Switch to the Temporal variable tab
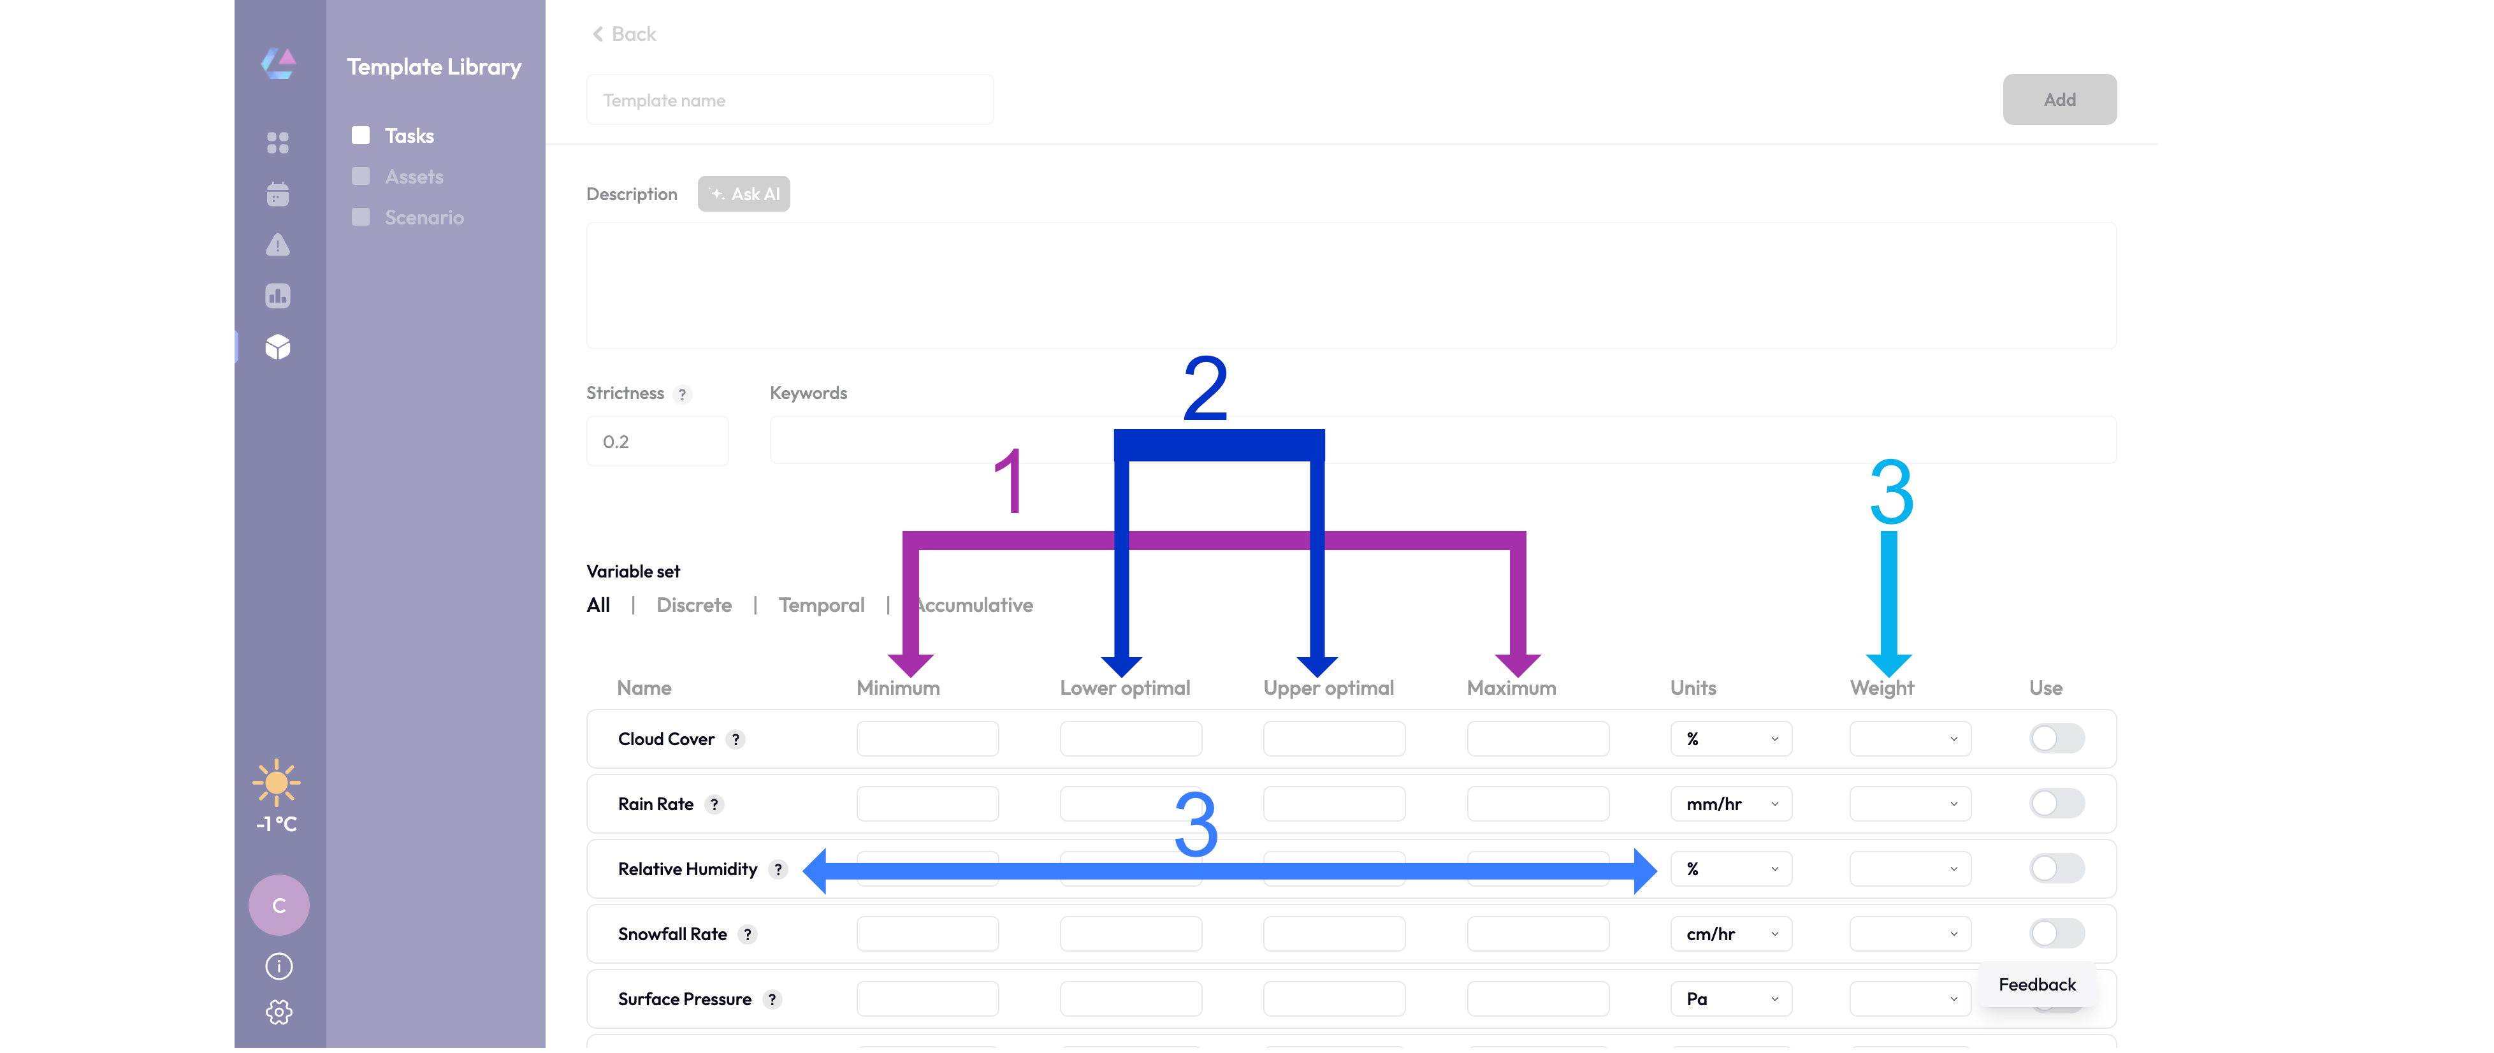The width and height of the screenshot is (2494, 1053). [821, 605]
